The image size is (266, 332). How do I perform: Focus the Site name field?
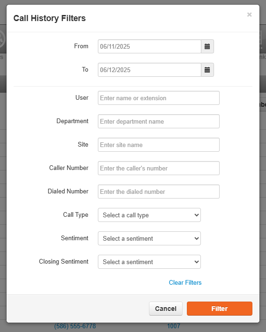click(x=159, y=145)
